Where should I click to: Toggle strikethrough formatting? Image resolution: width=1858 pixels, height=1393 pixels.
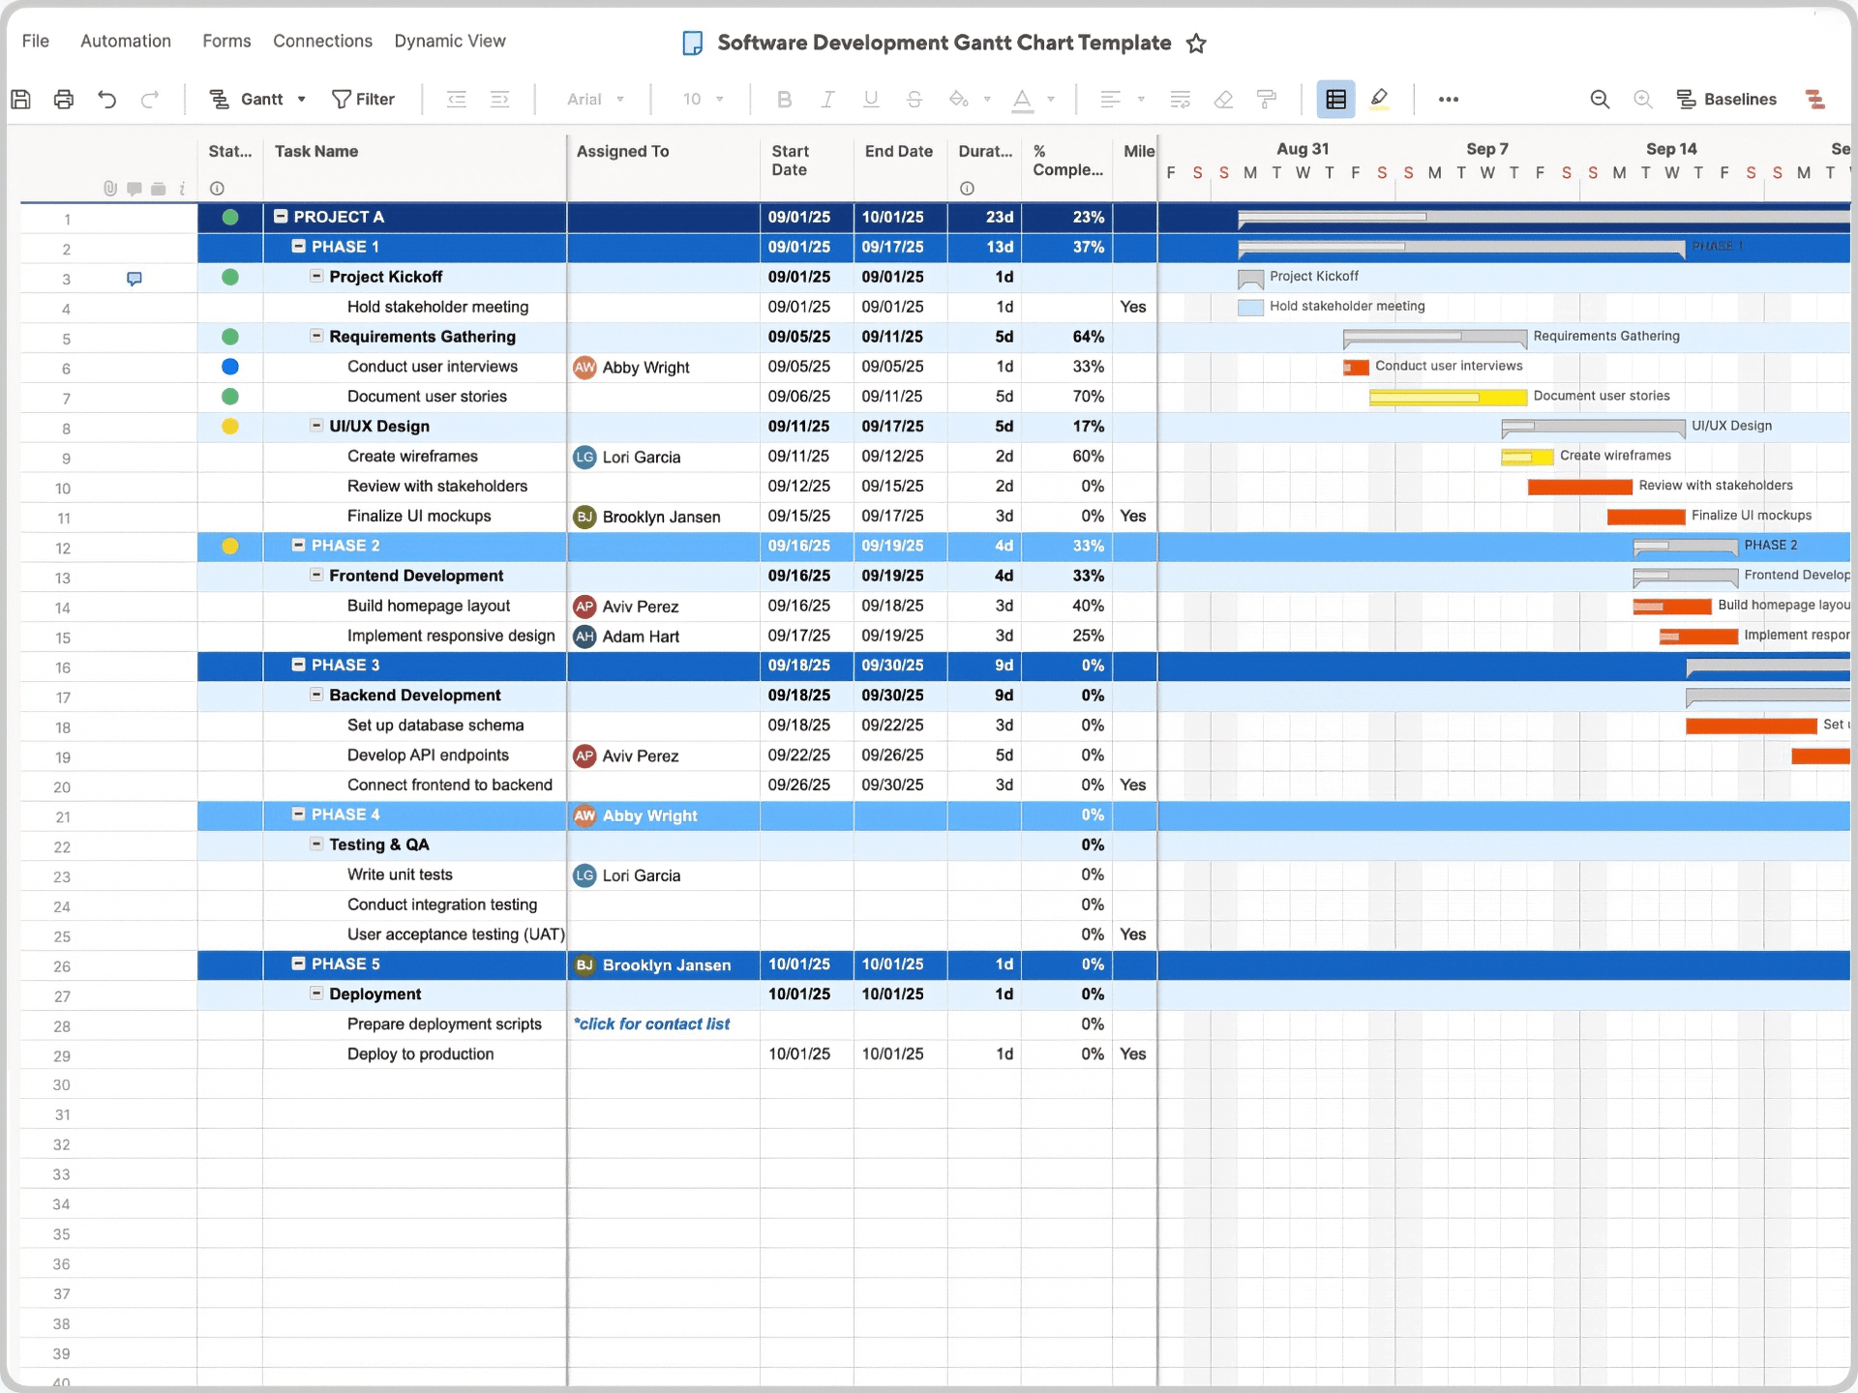[x=914, y=99]
